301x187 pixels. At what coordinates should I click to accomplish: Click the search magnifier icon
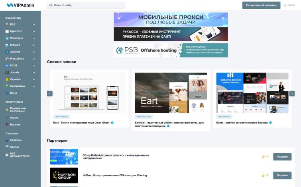[51, 5]
